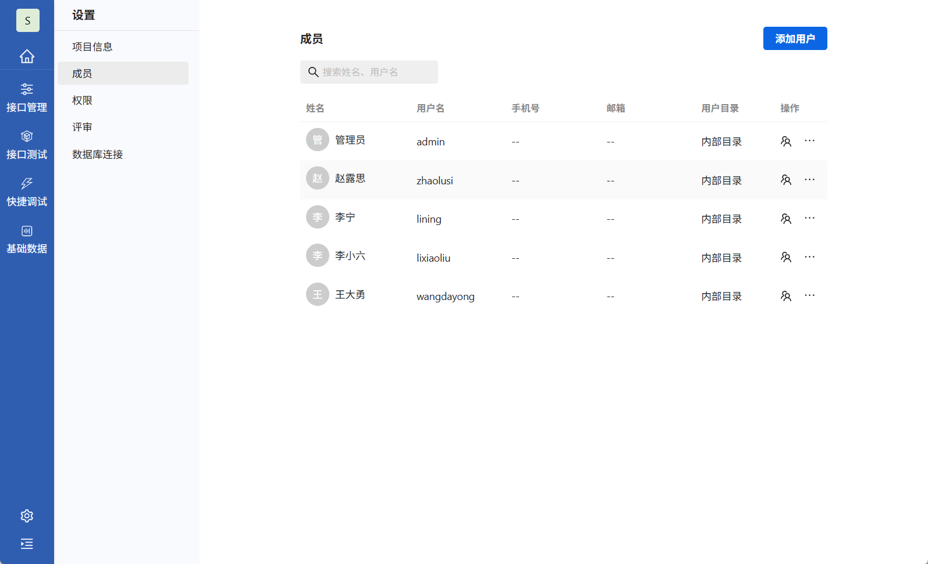Click the 赵露思 avatar circle

click(318, 178)
